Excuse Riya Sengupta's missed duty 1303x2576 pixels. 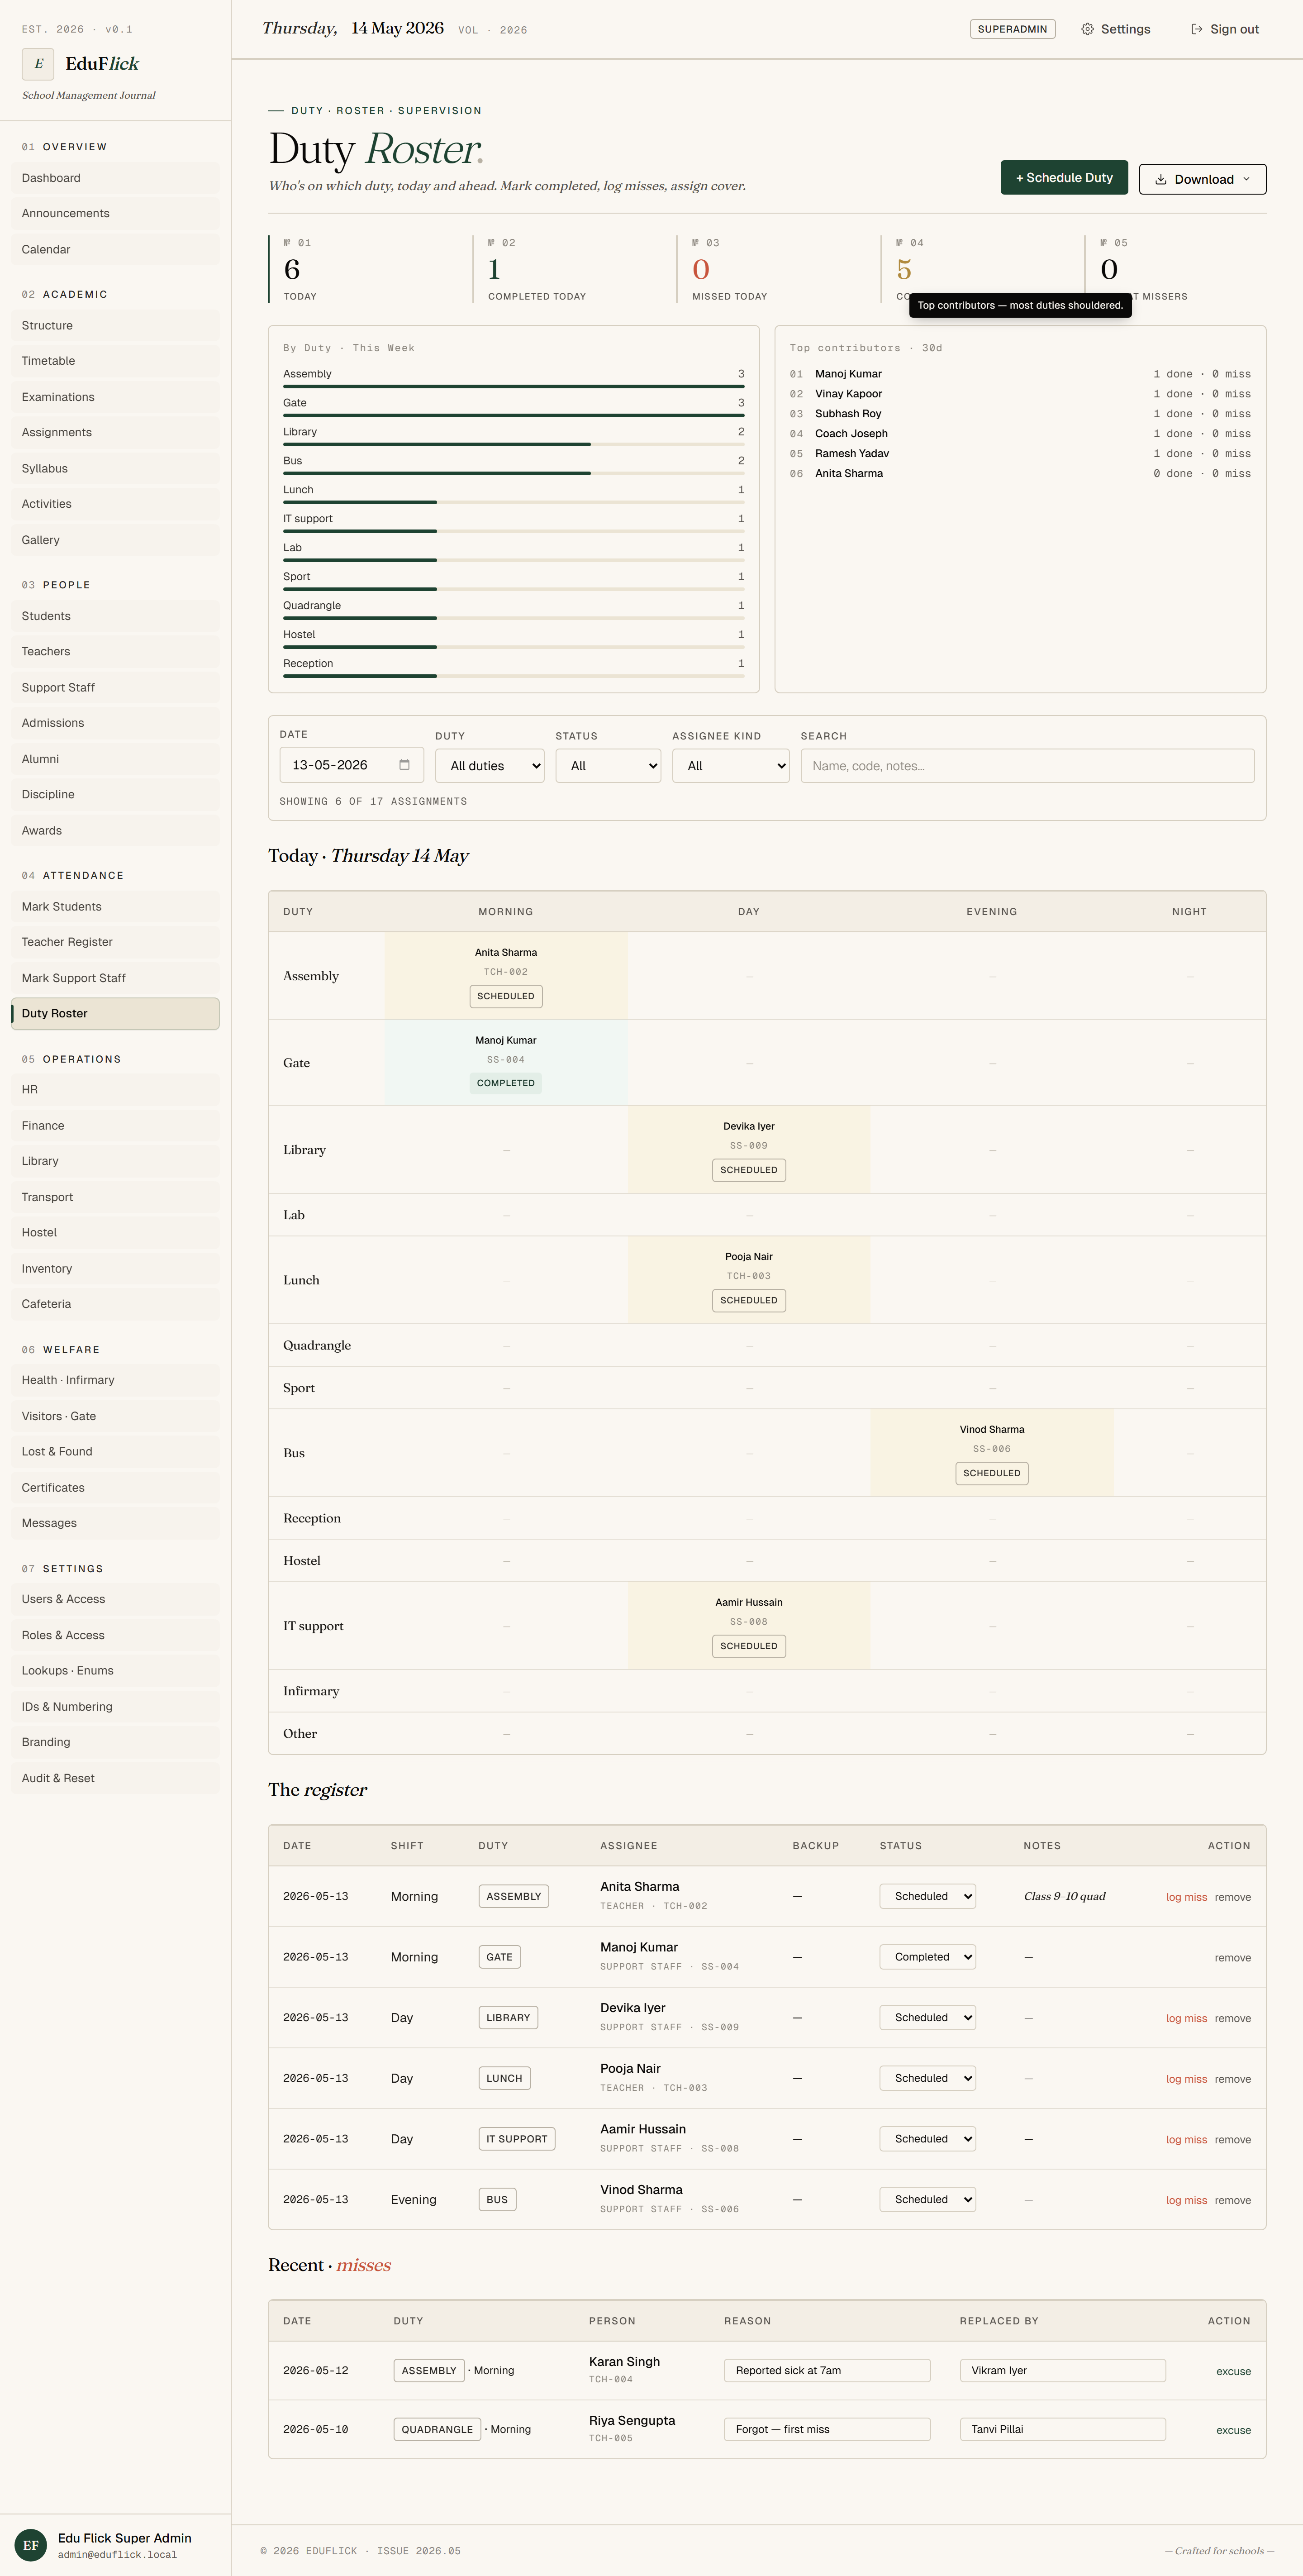click(1233, 2430)
